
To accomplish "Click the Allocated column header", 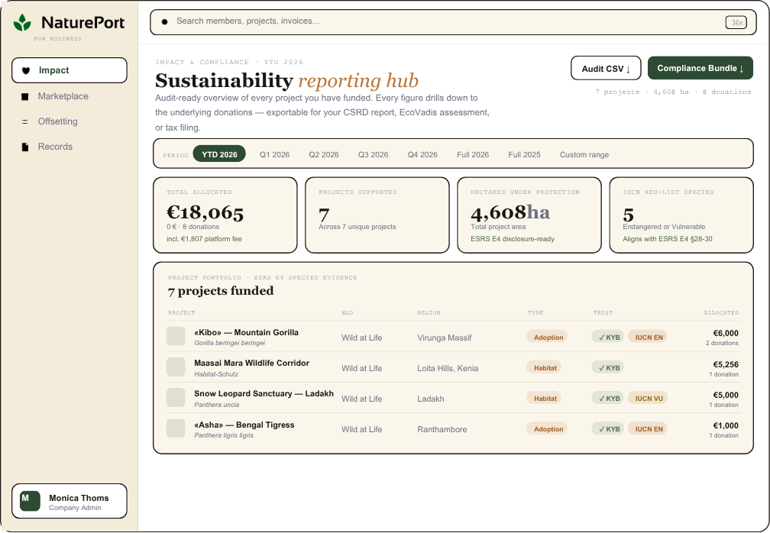I will click(x=721, y=312).
